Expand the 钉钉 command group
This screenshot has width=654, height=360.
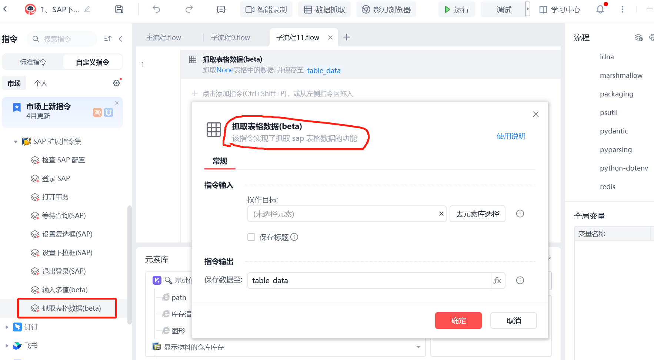[x=7, y=327]
